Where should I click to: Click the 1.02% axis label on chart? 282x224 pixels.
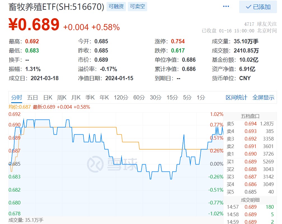217,114
